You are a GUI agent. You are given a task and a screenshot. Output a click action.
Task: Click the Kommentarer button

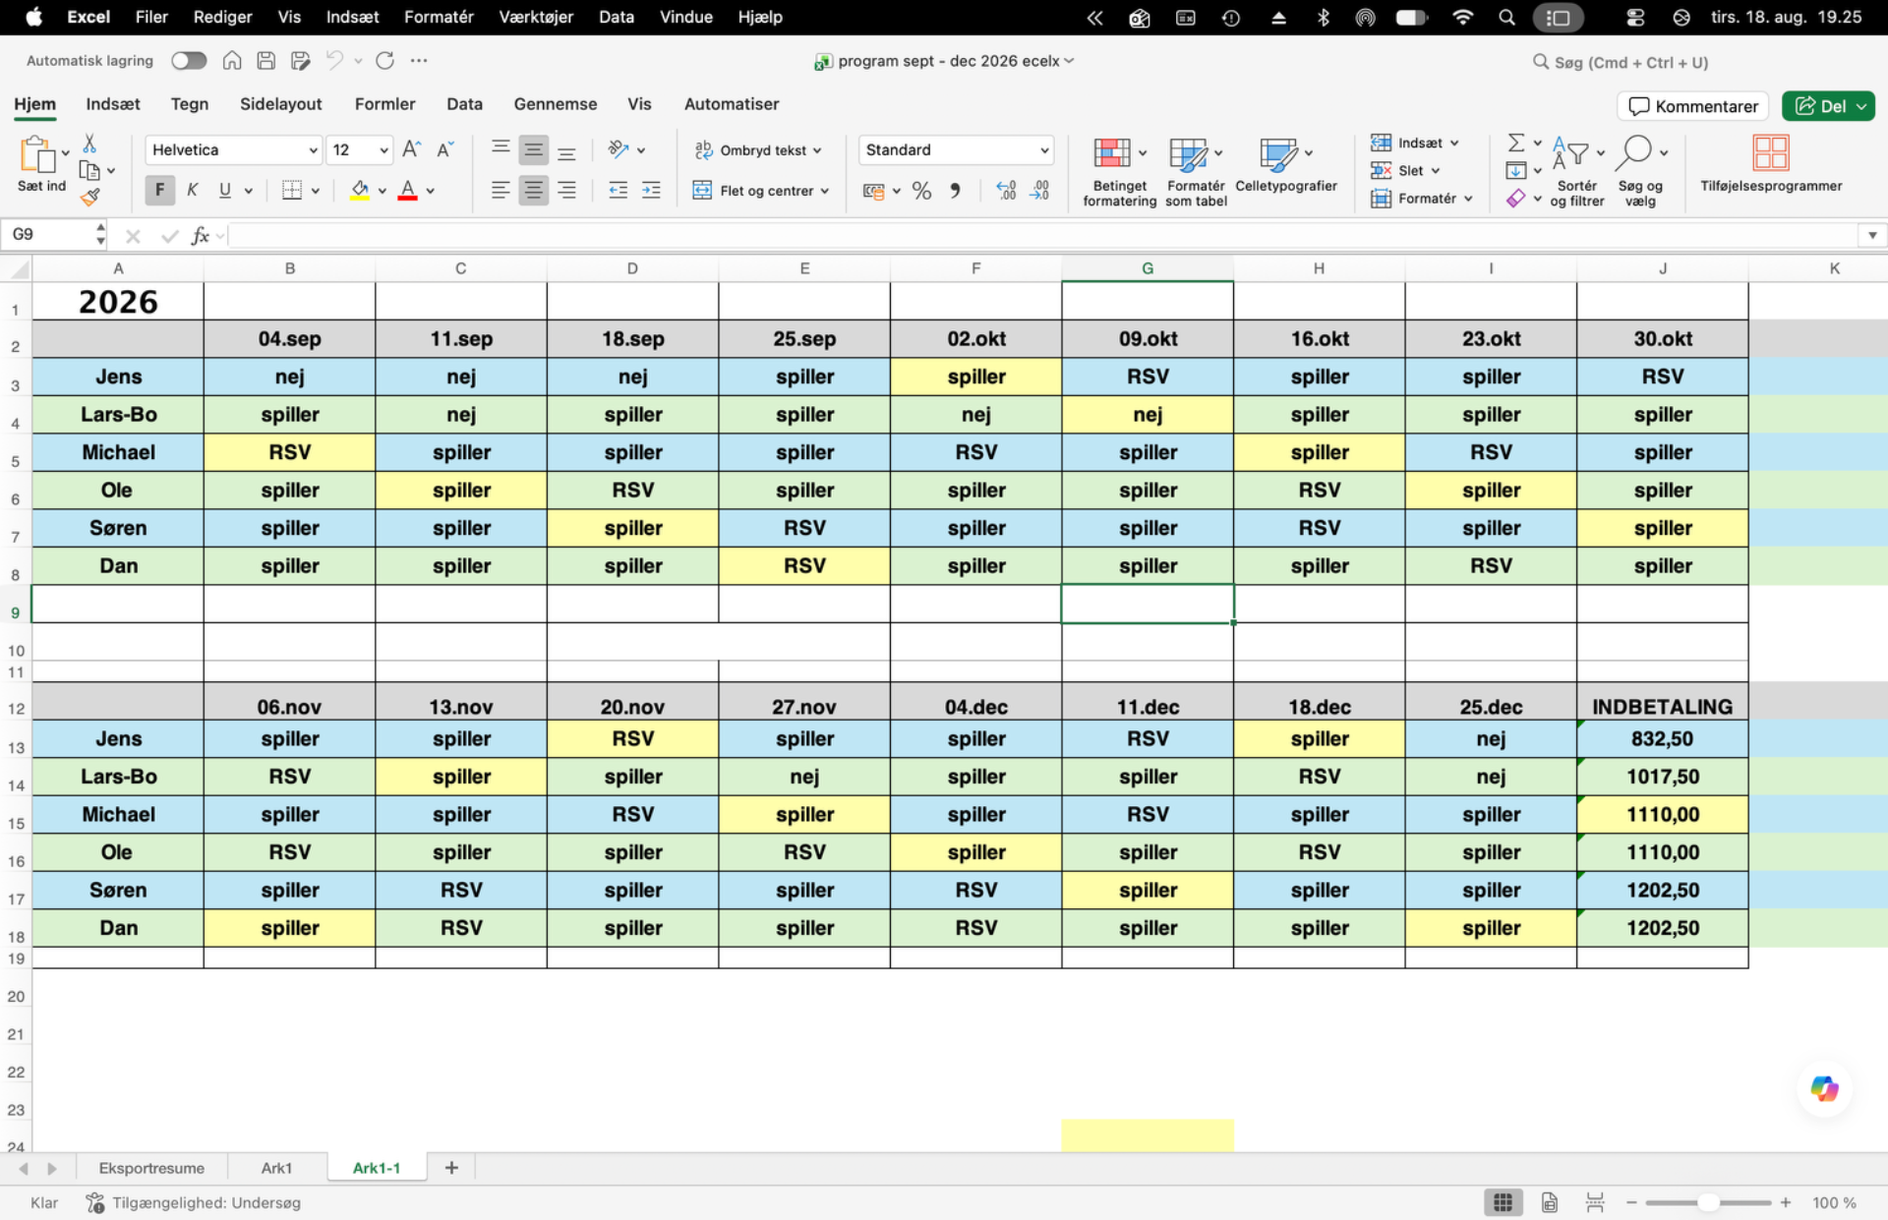[1692, 106]
